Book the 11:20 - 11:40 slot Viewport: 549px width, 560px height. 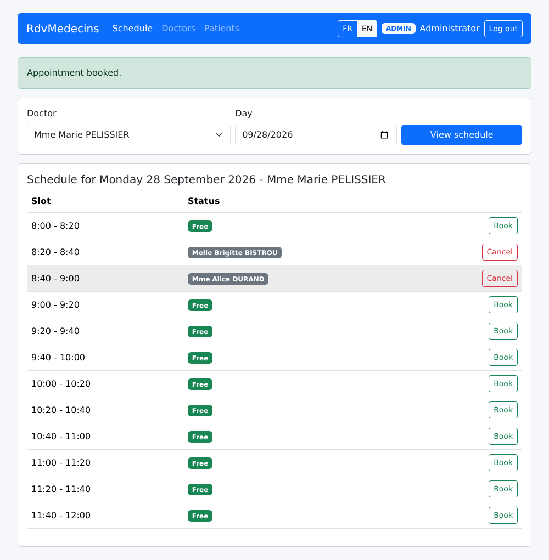pyautogui.click(x=503, y=489)
